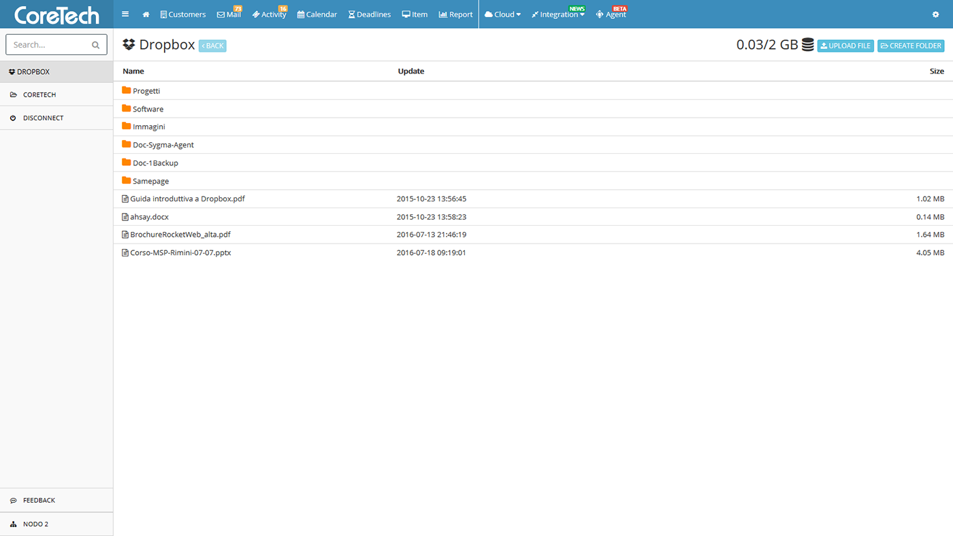Open the Integration dropdown menu
Screen dimensions: 953x536
558,14
